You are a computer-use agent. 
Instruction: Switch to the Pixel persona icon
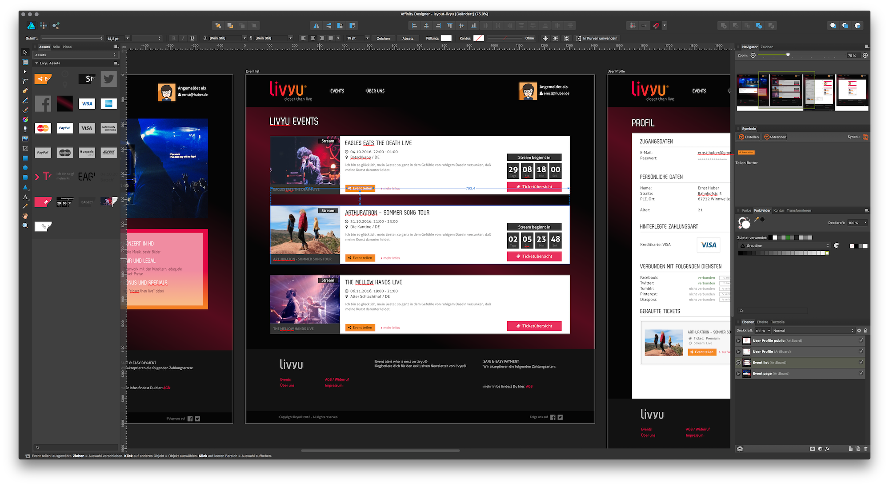43,26
